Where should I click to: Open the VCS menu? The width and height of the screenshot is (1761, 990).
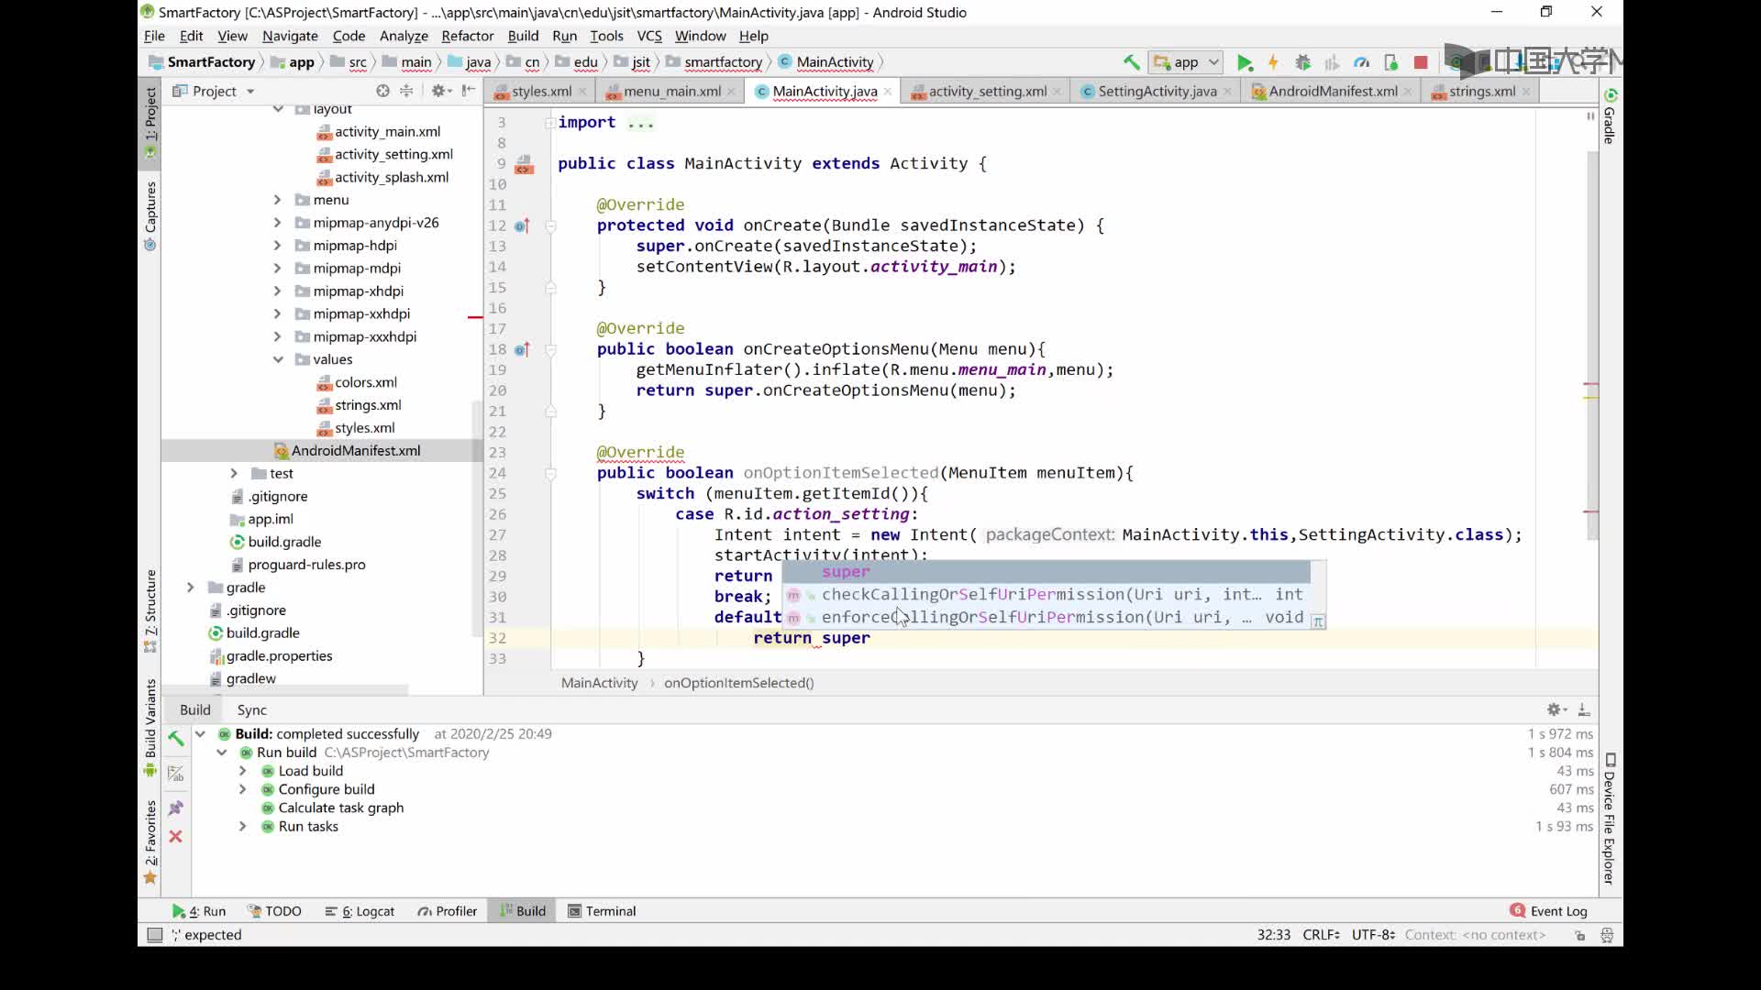(648, 36)
